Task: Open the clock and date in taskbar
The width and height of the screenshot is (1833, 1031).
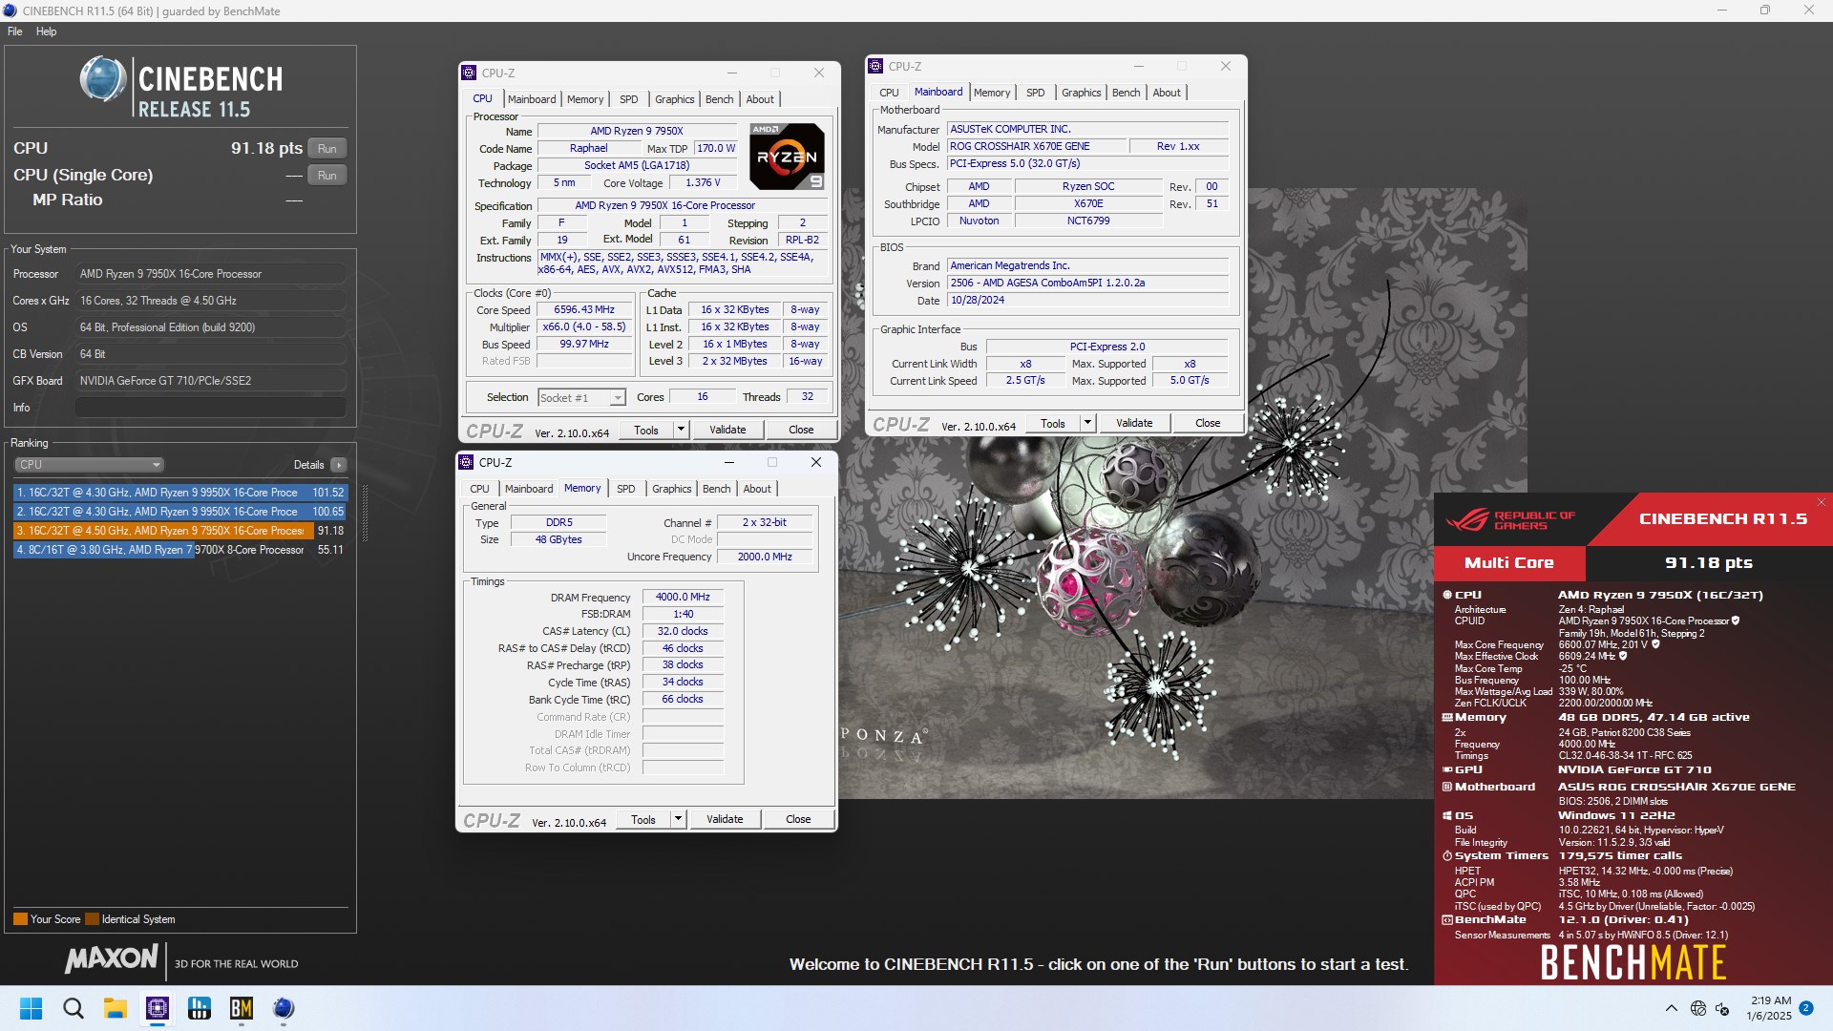Action: [x=1769, y=1008]
